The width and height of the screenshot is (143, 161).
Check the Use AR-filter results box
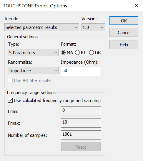pos(10,80)
